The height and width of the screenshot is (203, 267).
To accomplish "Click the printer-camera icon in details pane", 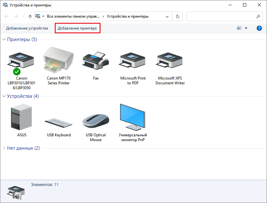I will [16, 193].
